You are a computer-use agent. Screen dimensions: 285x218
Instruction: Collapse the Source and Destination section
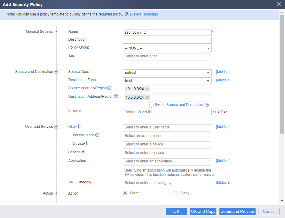[56, 72]
